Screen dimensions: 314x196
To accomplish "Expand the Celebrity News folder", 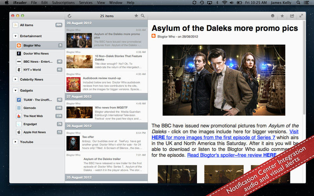I will point(15,80).
